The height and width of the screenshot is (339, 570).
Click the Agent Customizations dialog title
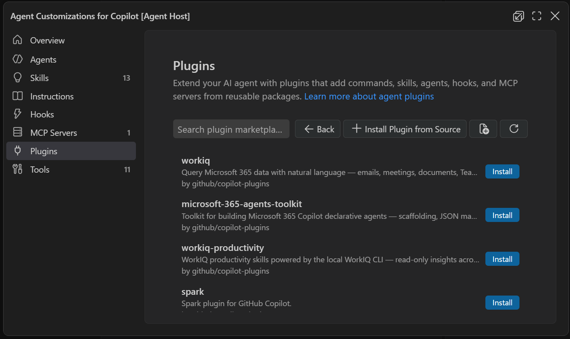click(100, 16)
